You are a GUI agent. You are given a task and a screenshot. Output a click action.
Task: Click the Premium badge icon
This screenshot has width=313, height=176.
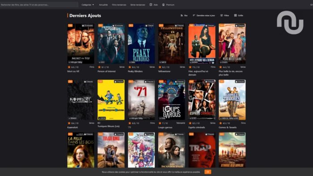coord(163,4)
